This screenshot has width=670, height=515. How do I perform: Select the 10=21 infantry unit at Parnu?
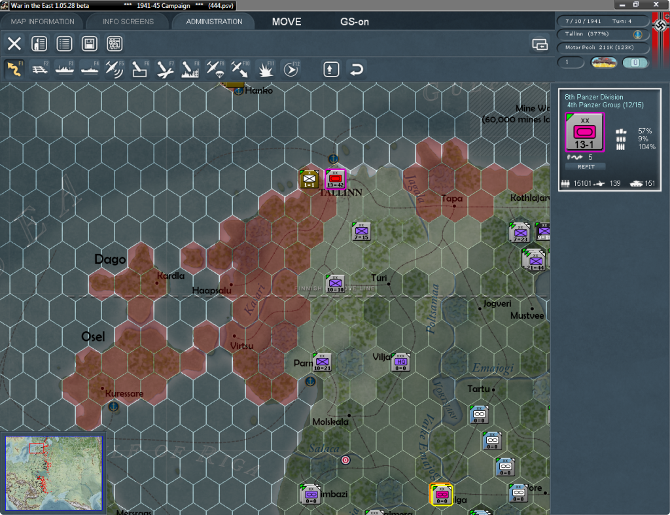322,363
